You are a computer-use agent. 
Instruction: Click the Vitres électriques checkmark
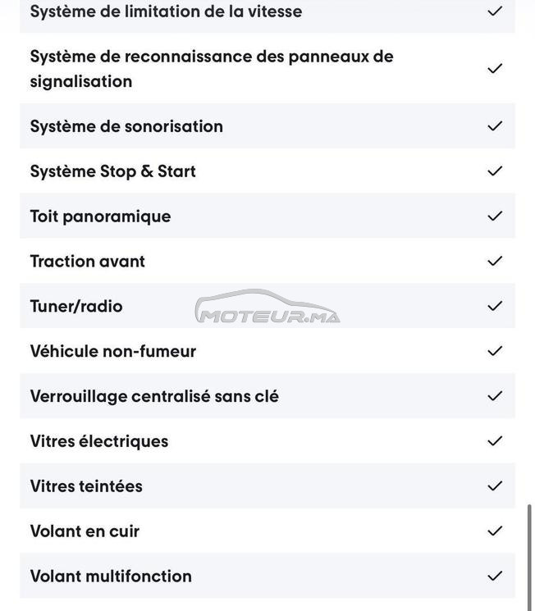coord(495,440)
